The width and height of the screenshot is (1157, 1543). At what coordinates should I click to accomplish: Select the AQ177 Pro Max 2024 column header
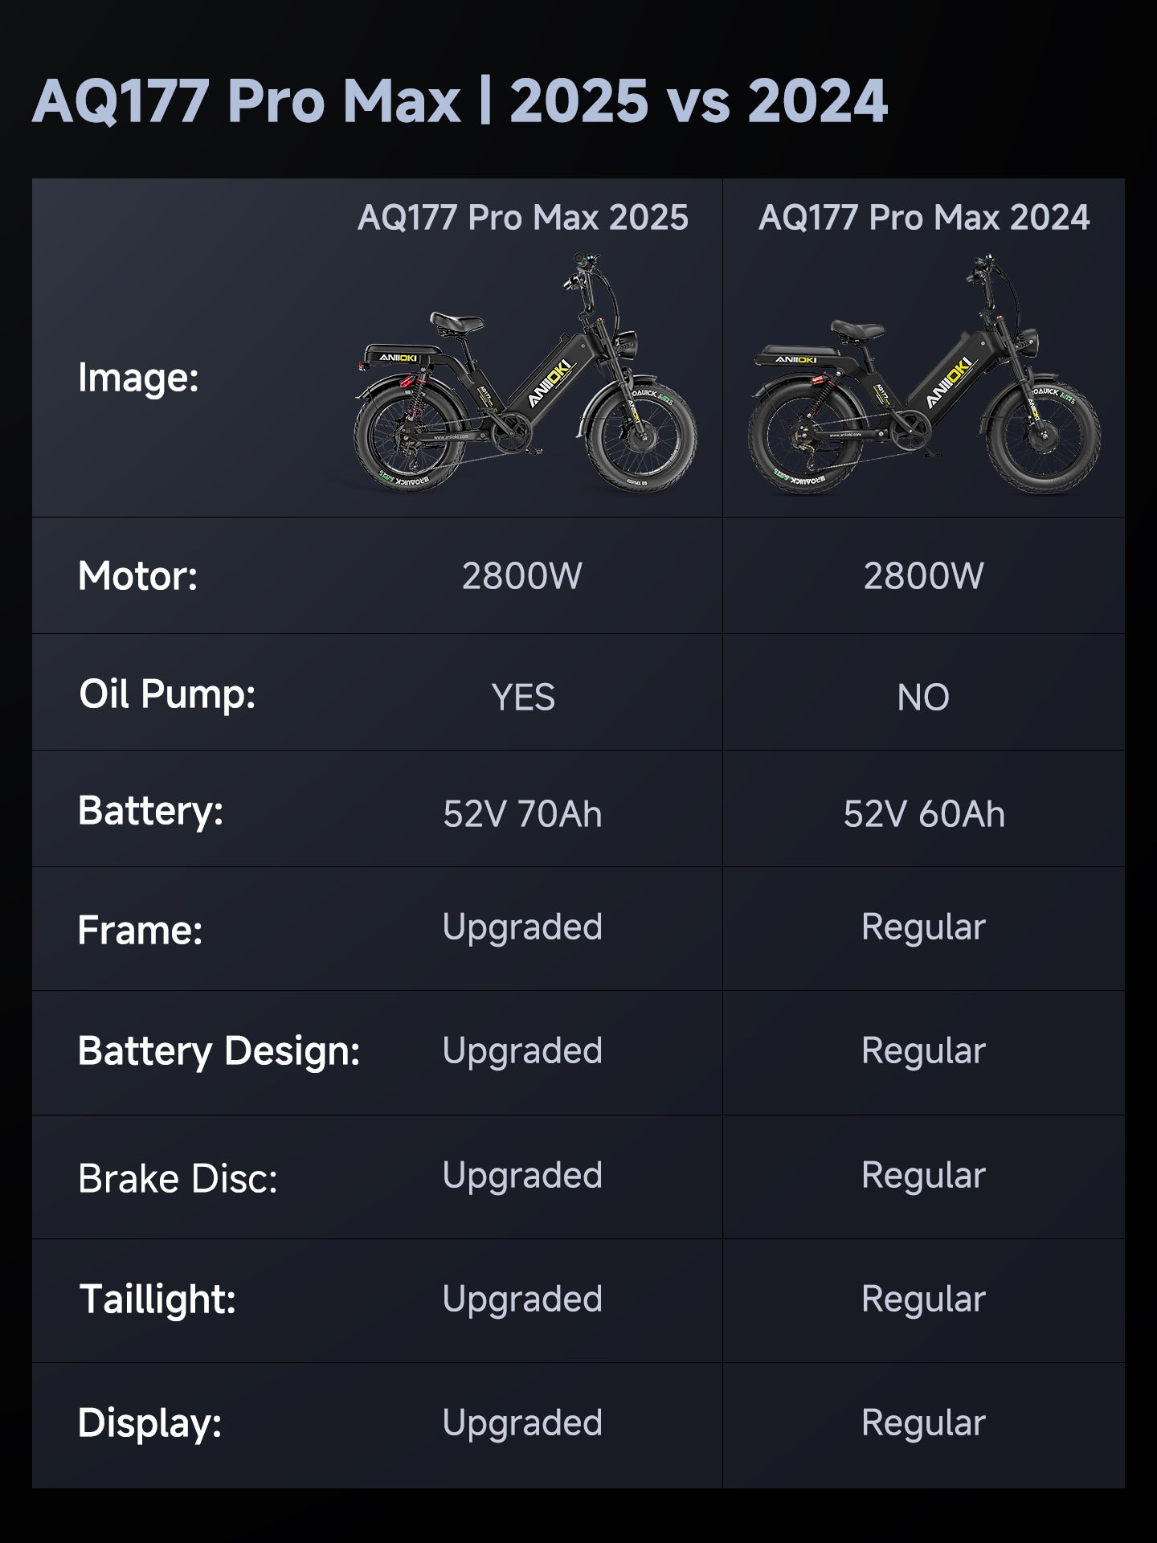point(924,218)
